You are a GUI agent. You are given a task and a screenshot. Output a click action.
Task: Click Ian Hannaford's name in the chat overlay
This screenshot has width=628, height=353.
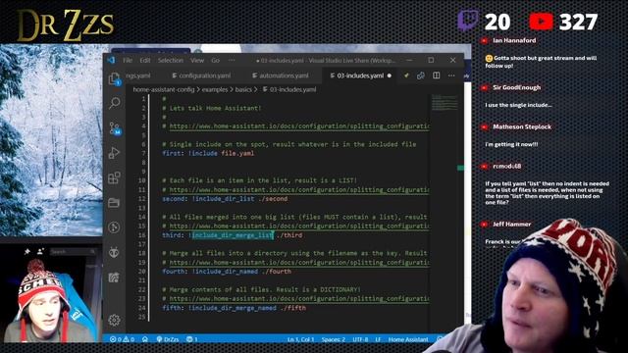pos(514,40)
